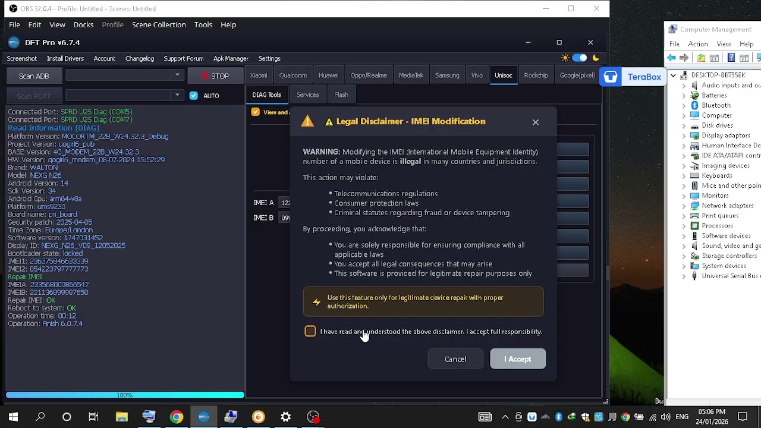Stop the current operation

click(215, 76)
